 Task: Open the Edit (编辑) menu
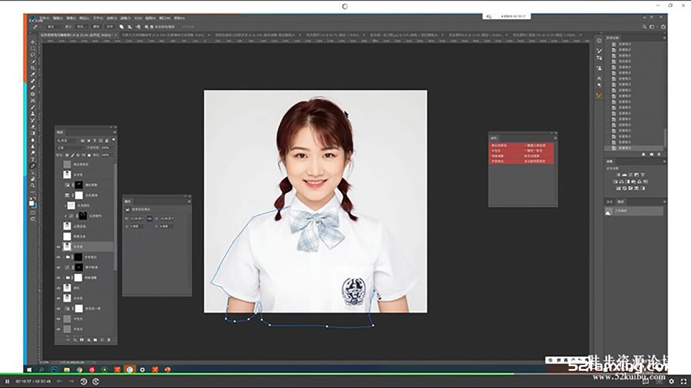[56, 18]
